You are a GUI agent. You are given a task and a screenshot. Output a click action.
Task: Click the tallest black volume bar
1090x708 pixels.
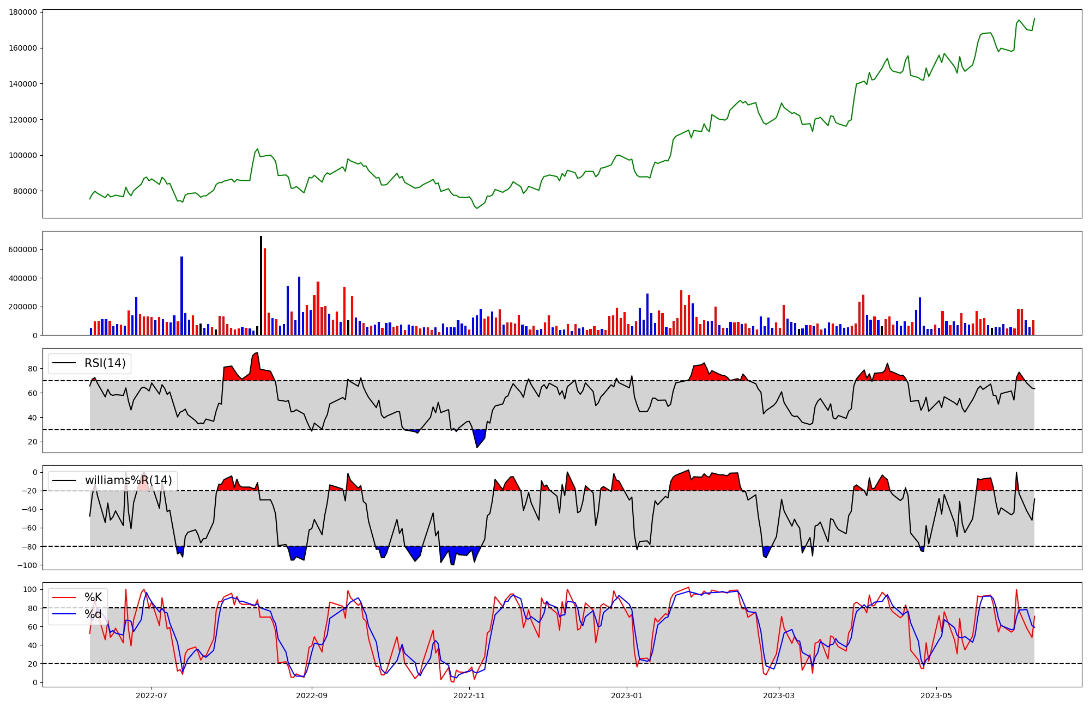261,286
